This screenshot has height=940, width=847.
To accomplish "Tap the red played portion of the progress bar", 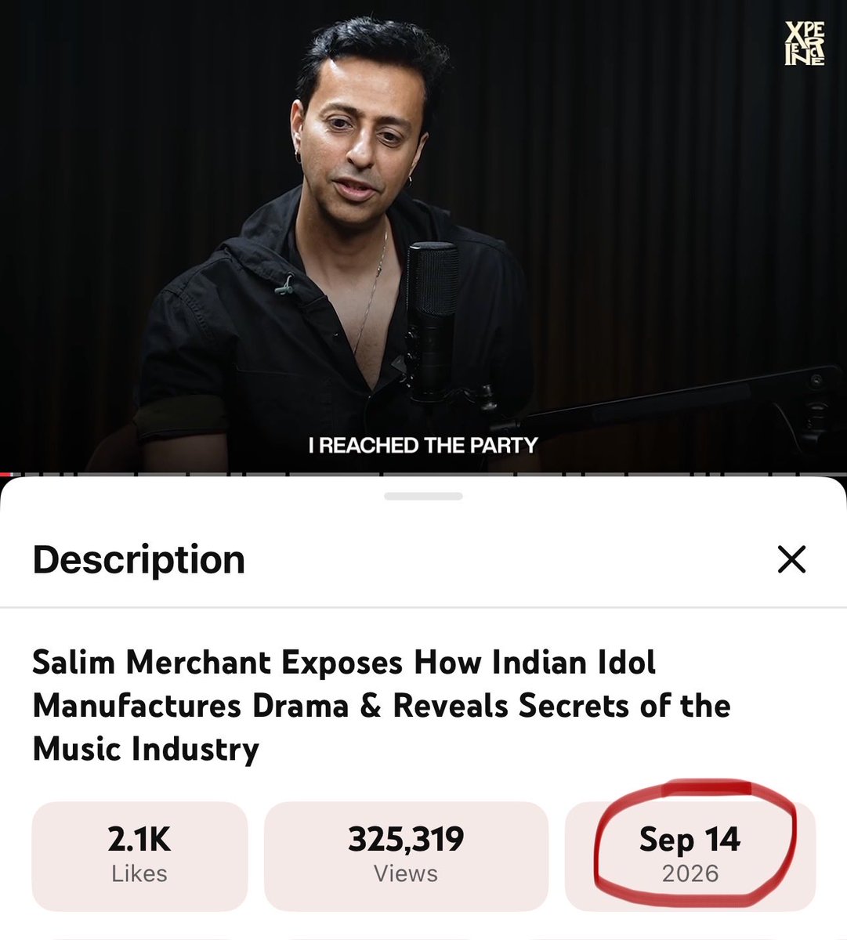I will coord(5,474).
